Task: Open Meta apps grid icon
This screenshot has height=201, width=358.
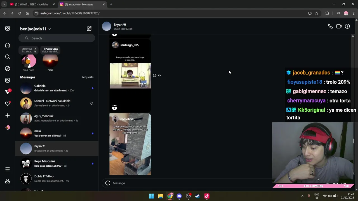Action: tap(8, 181)
